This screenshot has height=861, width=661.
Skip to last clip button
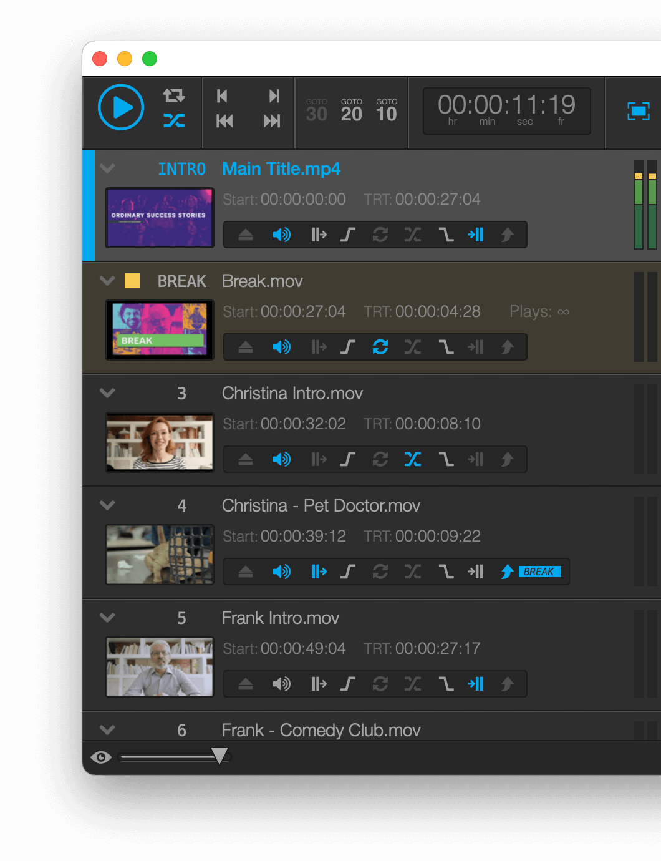tap(272, 121)
